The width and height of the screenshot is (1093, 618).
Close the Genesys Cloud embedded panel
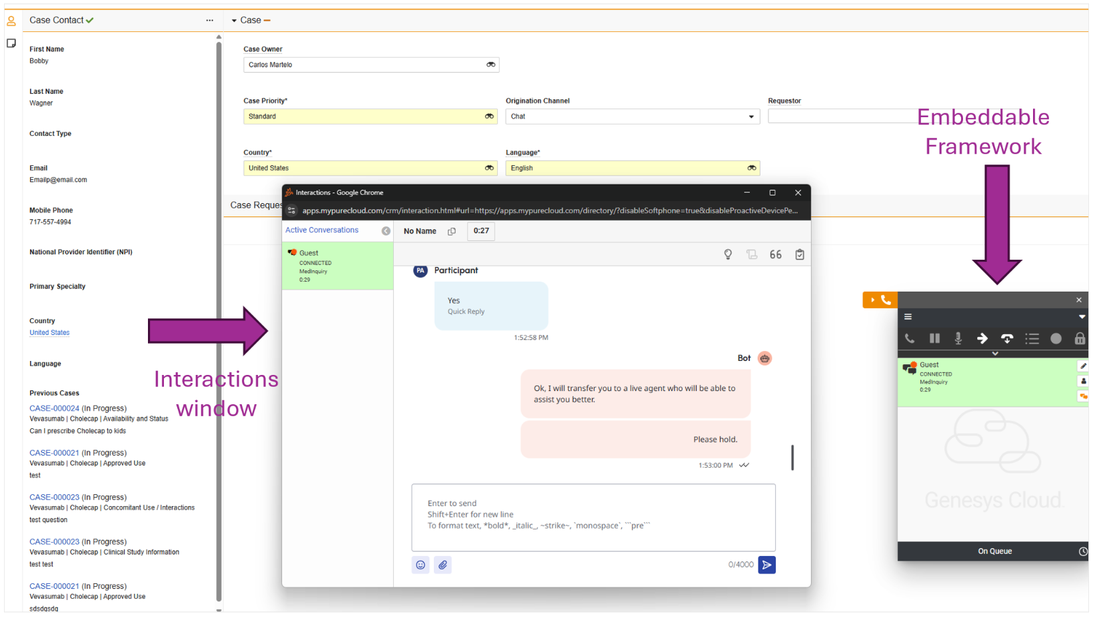coord(1079,300)
